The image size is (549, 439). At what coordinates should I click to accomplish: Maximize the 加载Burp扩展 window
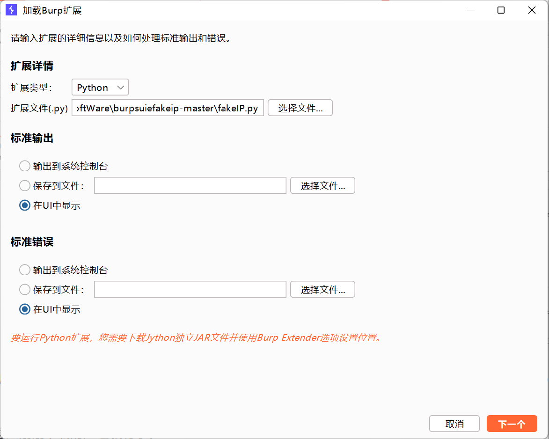(501, 10)
